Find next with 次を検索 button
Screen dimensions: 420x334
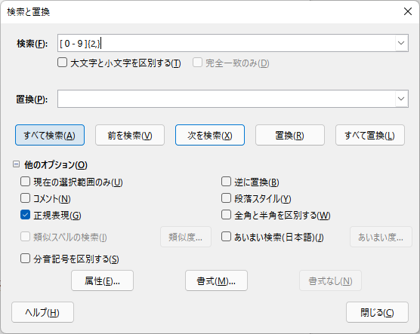(x=210, y=135)
